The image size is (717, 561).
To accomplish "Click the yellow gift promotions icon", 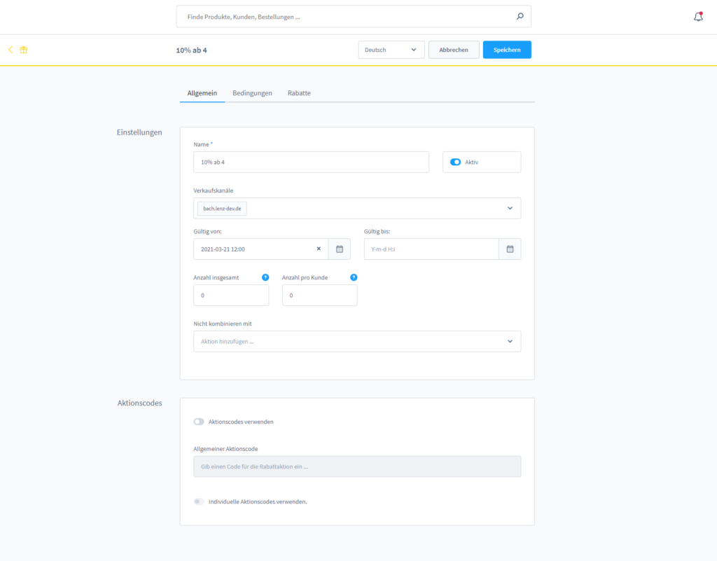I will click(24, 50).
